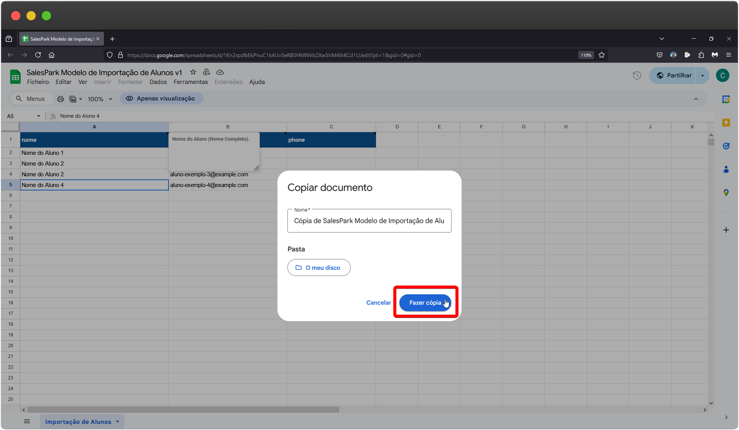
Task: Star the document title
Action: (193, 72)
